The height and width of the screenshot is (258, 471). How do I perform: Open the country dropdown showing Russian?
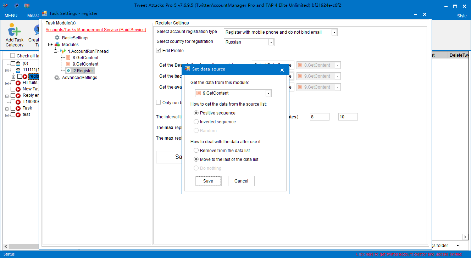coord(271,42)
